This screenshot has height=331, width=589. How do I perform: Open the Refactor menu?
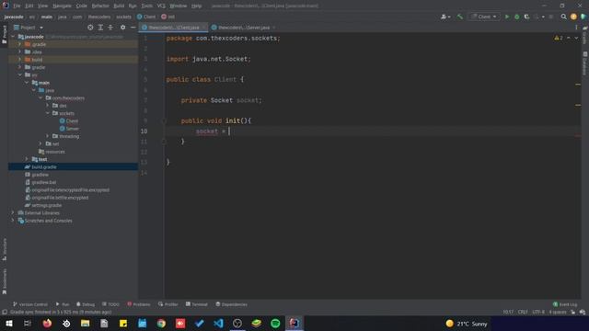click(100, 6)
